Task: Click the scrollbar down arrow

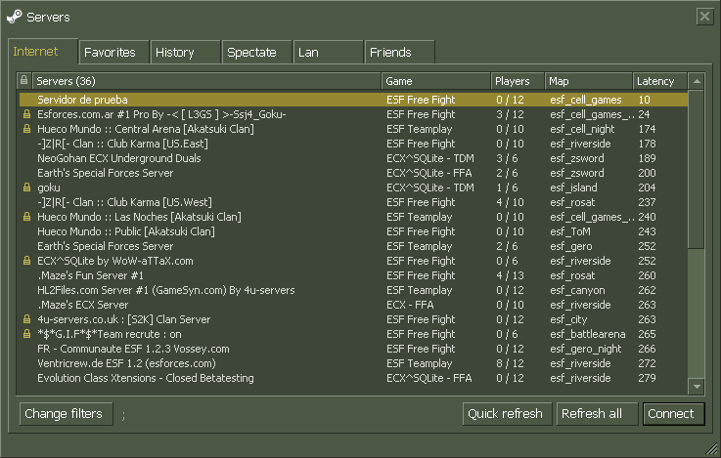Action: point(697,387)
